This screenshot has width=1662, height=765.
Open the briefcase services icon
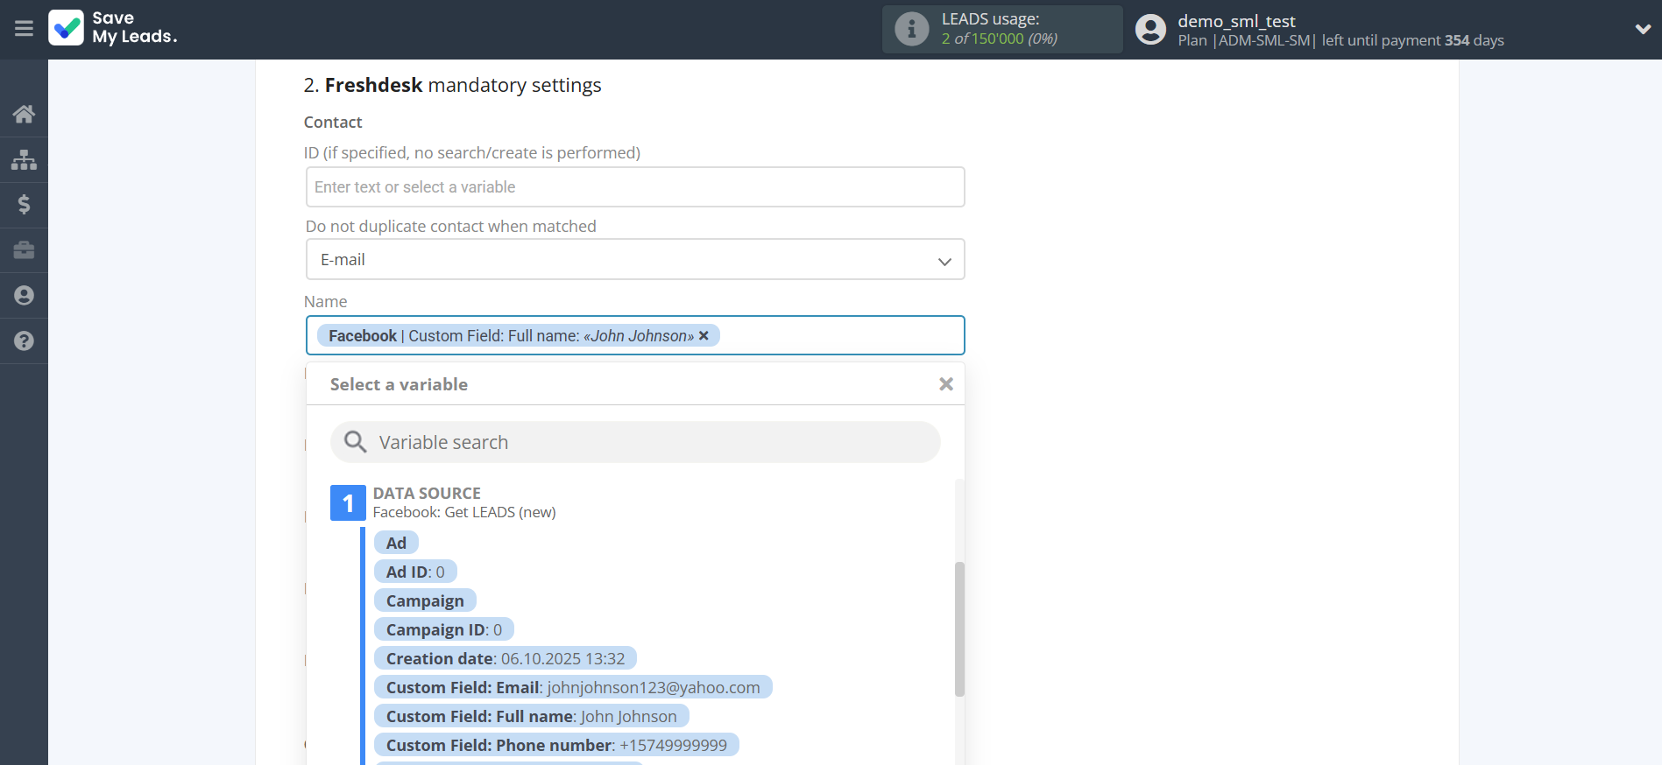coord(24,250)
